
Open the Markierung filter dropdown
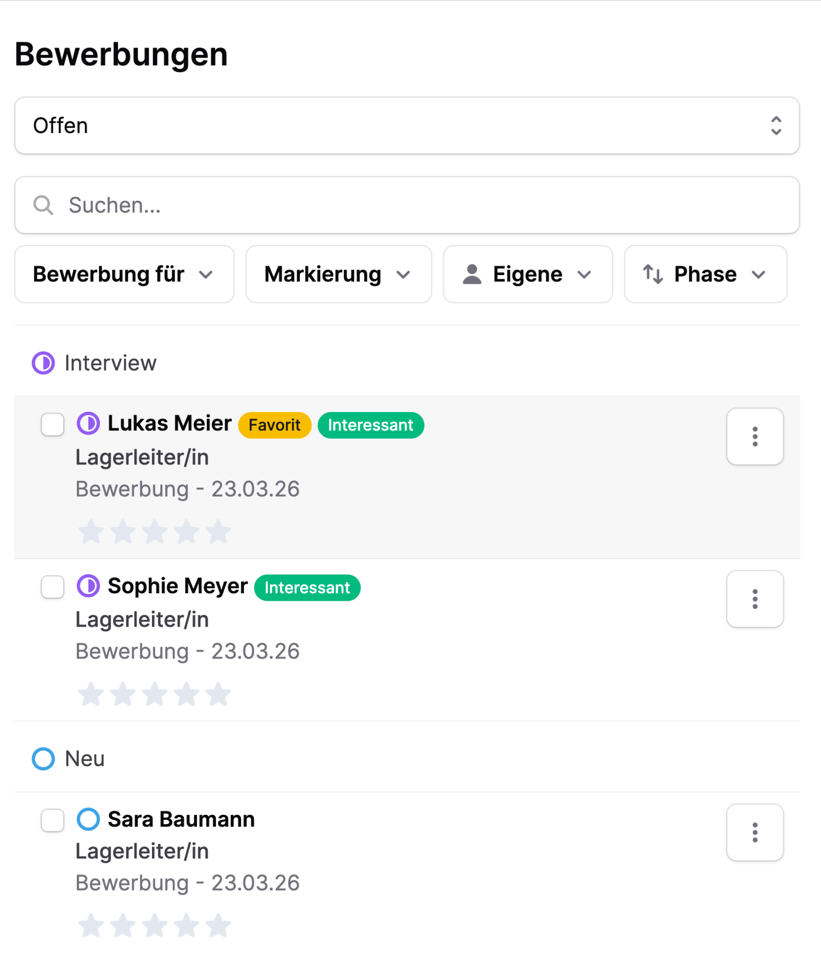click(338, 274)
